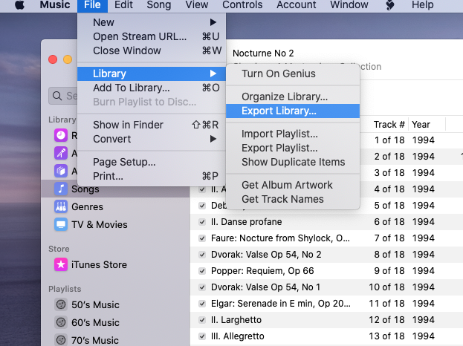The width and height of the screenshot is (463, 346).
Task: Select Get Album Artwork
Action: point(293,185)
